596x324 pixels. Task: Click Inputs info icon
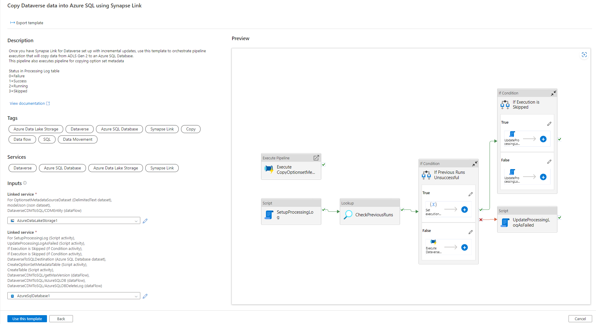coord(25,183)
